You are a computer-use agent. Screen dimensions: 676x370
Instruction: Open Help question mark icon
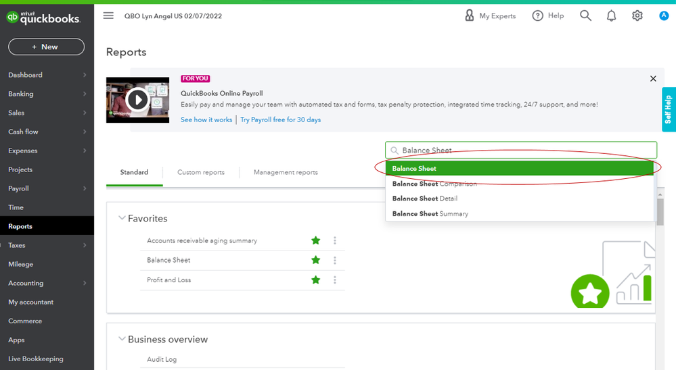[x=537, y=16]
